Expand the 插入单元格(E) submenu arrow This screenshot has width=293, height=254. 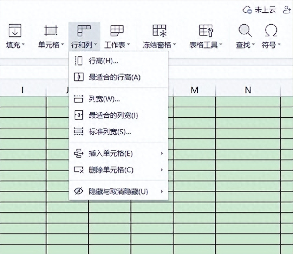tap(162, 153)
